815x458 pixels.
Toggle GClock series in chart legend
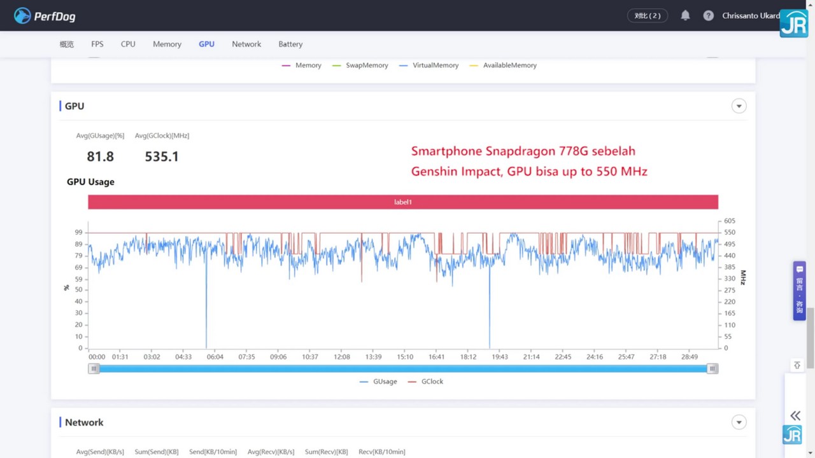pos(426,382)
